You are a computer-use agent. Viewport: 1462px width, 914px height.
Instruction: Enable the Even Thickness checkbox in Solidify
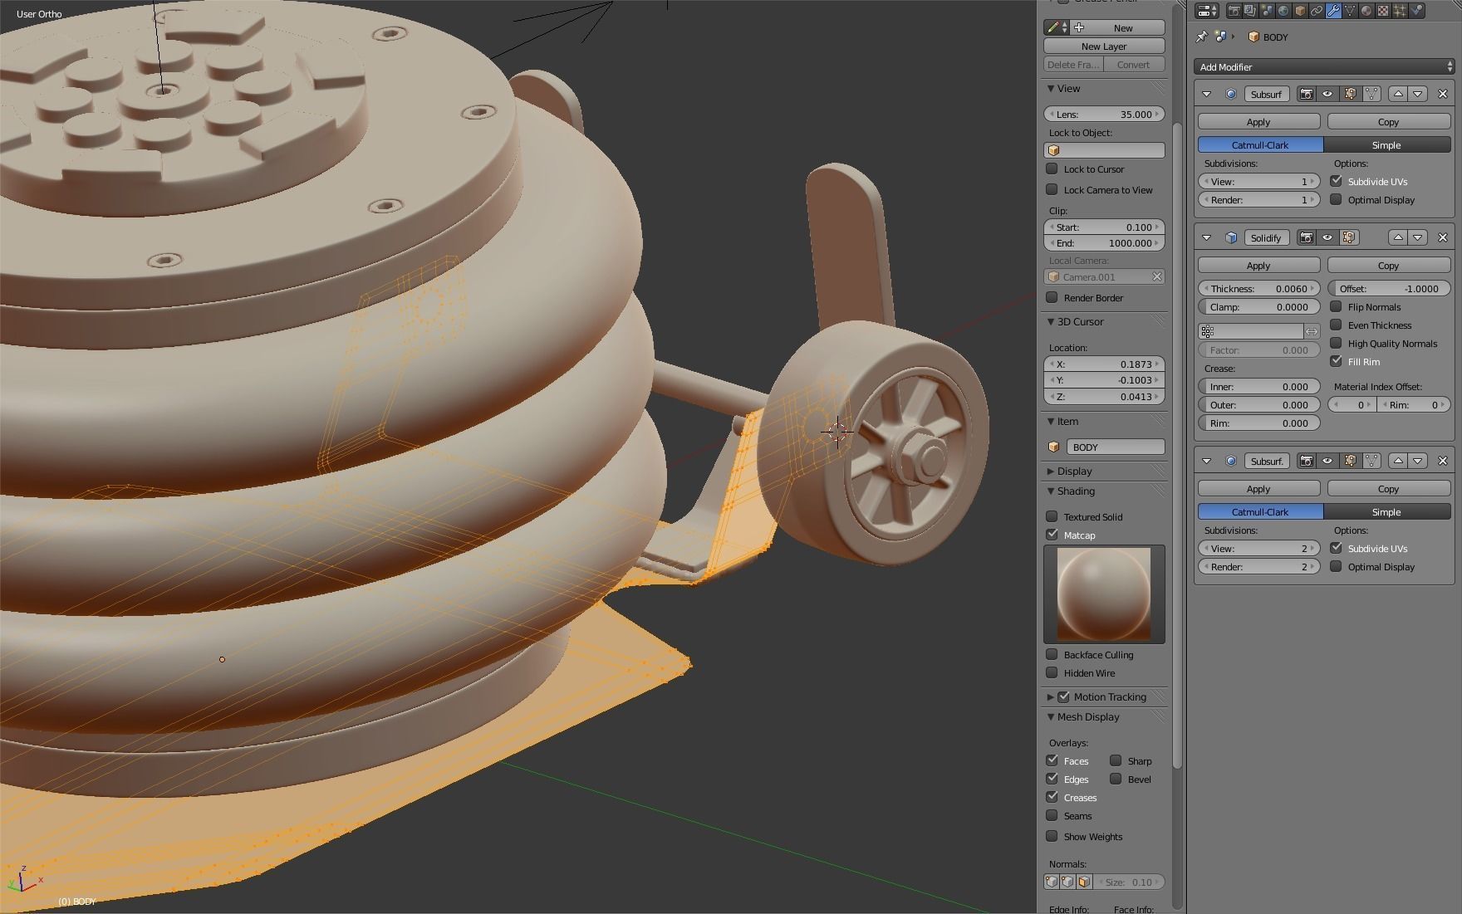(1337, 325)
